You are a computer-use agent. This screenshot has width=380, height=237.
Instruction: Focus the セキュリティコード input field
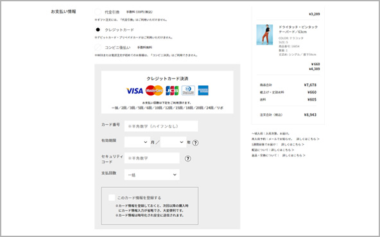pyautogui.click(x=152, y=158)
